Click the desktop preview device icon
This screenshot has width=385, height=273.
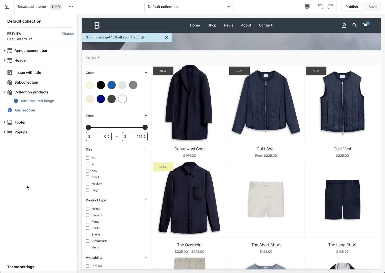coord(307,7)
